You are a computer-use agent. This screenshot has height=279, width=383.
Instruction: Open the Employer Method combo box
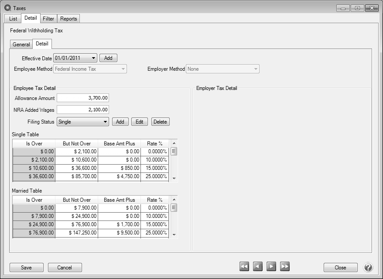click(x=255, y=69)
